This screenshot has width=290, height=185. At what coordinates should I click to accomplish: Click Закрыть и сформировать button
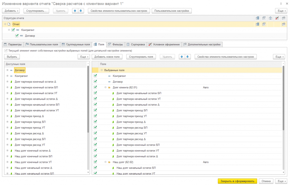click(x=237, y=181)
